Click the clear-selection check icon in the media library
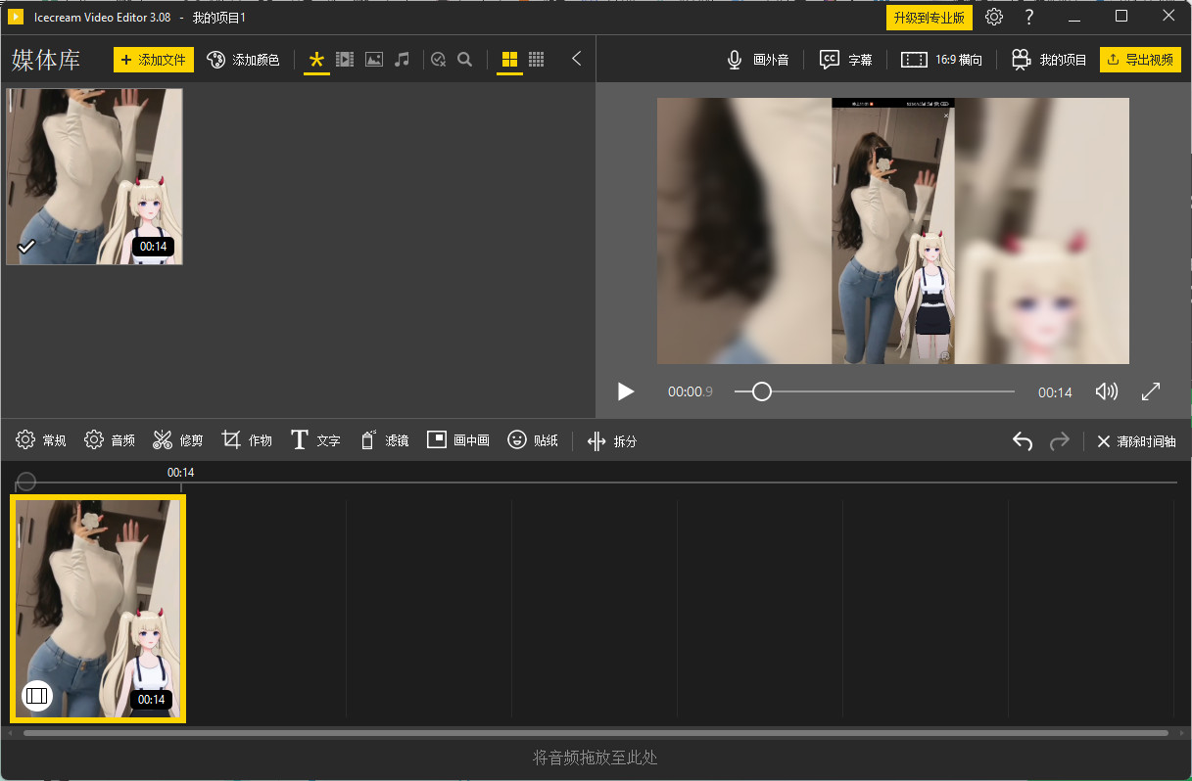1192x781 pixels. click(x=439, y=60)
